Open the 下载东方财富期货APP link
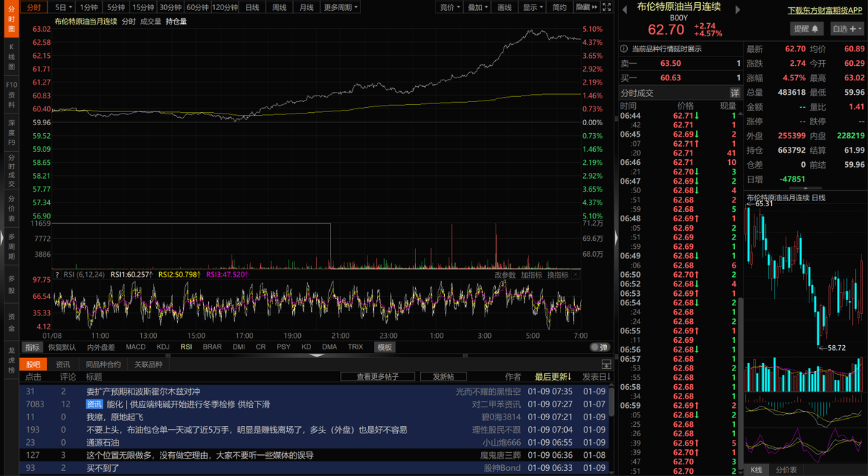868x476 pixels. 825,11
